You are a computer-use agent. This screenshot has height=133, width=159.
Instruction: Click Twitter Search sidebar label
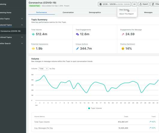[5, 44]
